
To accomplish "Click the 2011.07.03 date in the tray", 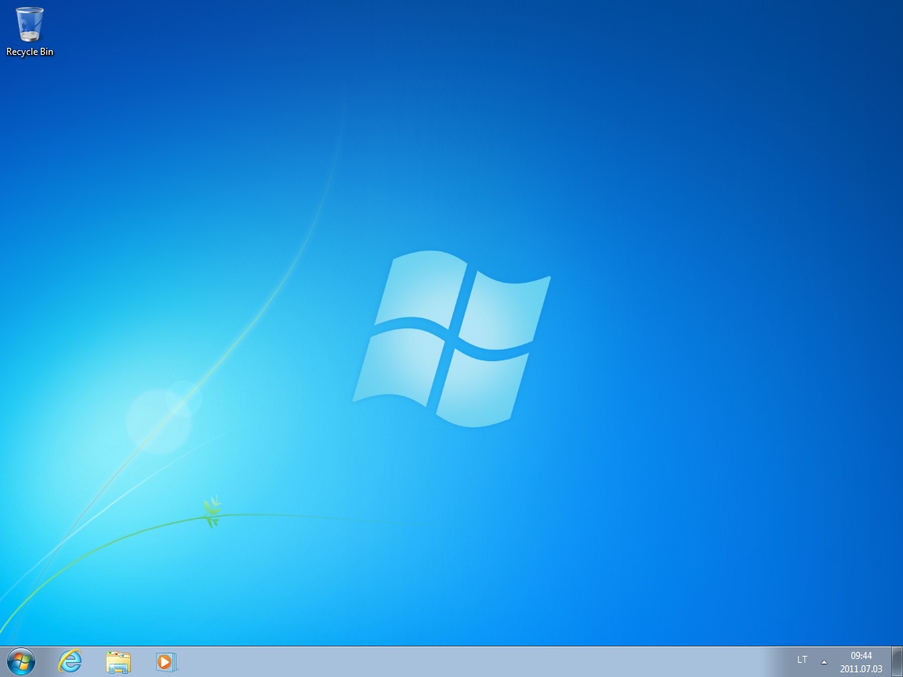I will coord(861,669).
